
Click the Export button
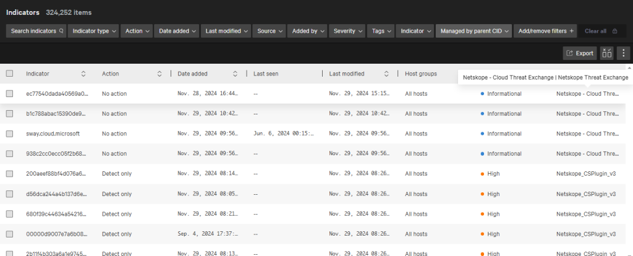(x=580, y=53)
